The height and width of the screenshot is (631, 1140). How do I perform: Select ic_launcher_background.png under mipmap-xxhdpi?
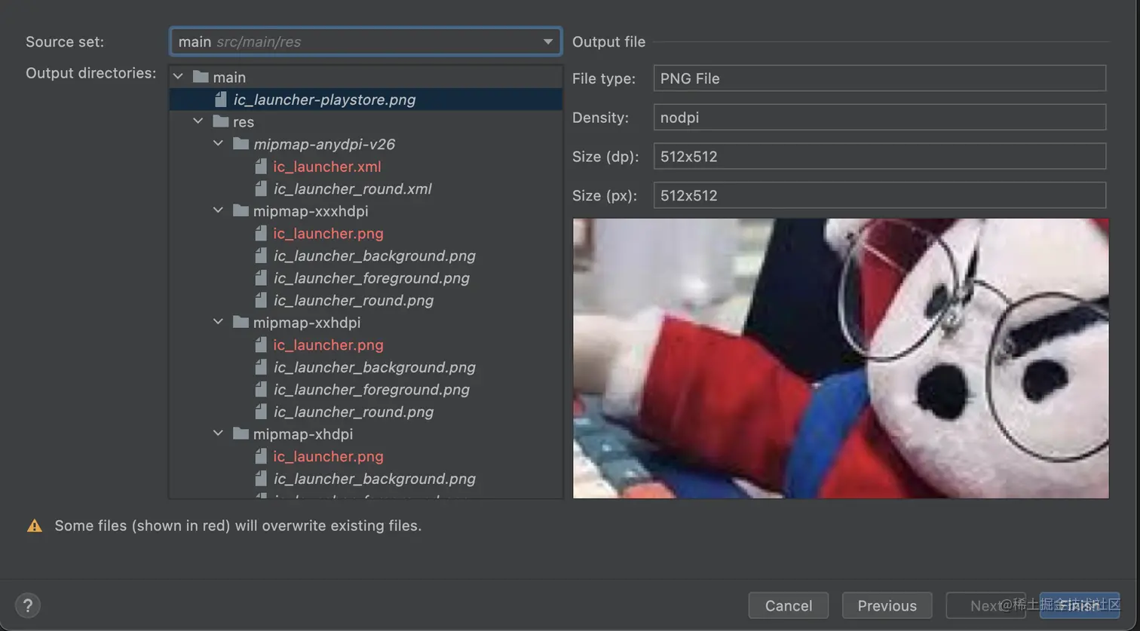pyautogui.click(x=374, y=367)
